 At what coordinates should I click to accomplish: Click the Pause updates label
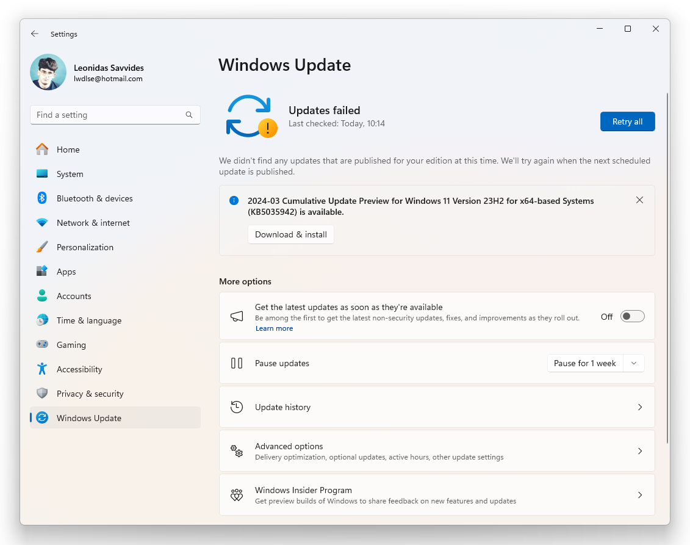pyautogui.click(x=282, y=363)
